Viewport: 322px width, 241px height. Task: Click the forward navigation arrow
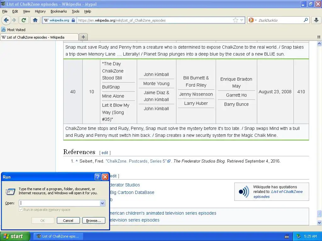coord(14,20)
